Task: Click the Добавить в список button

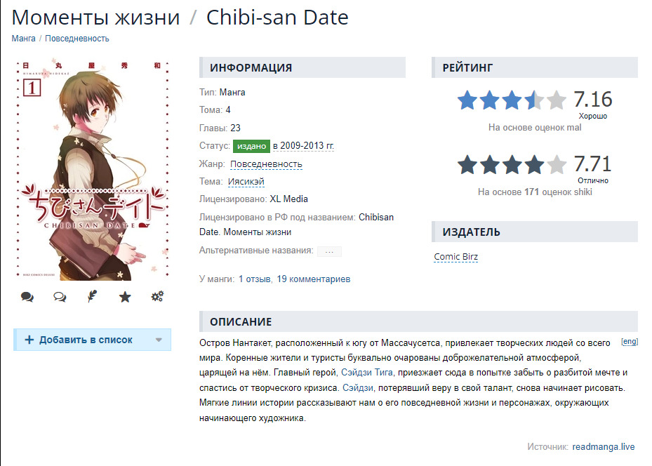Action: tap(86, 340)
